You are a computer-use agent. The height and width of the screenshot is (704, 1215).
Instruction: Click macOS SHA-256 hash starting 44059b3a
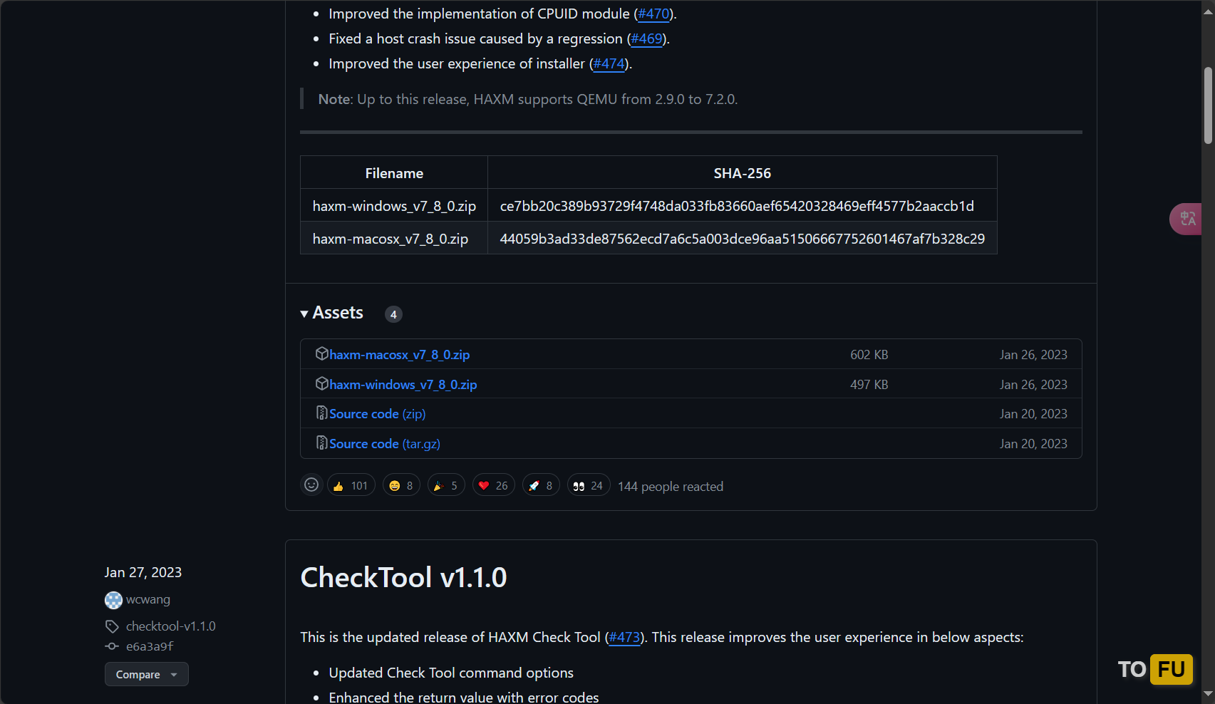pos(743,239)
